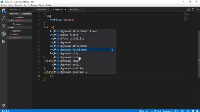200x112 pixels.
Task: Open the Tareas menu
Action: pos(42,5)
